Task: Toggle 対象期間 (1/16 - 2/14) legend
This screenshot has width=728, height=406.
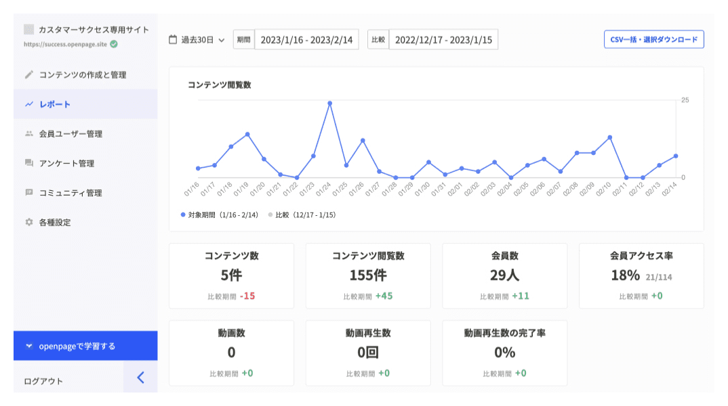Action: coord(219,215)
